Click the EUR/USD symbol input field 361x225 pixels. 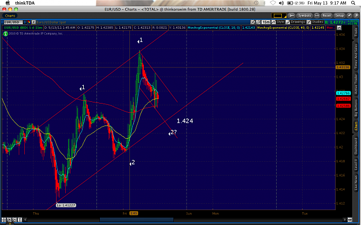point(13,22)
